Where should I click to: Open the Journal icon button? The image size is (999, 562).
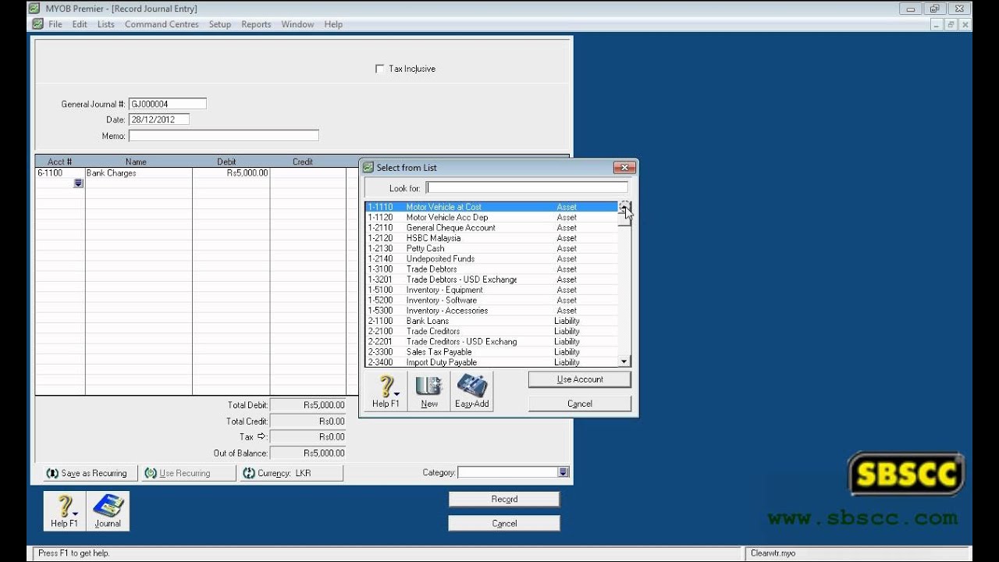[108, 511]
